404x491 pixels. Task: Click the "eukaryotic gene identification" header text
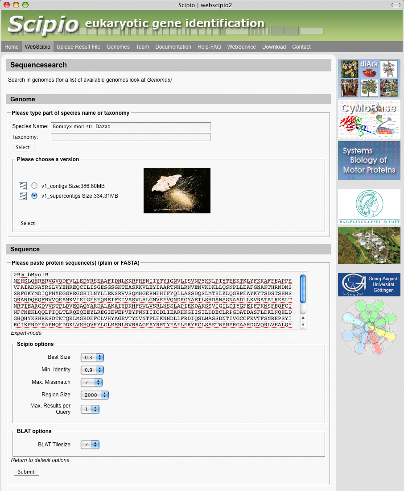[175, 24]
